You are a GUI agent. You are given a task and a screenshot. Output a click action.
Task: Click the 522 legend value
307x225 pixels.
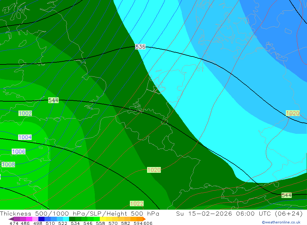63,223
